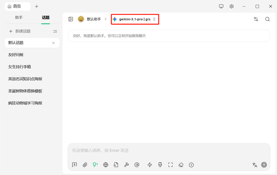This screenshot has width=277, height=175.
Task: Open chat settings sliders icon at top right
Action: (256, 19)
